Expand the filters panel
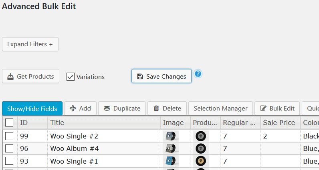 point(30,44)
